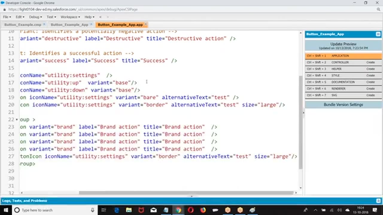The image size is (383, 215).
Task: Click scroll right arrow of horizontal scrollbar
Action: pyautogui.click(x=296, y=193)
